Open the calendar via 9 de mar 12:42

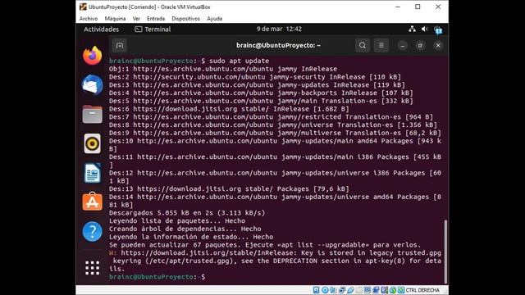coord(279,29)
